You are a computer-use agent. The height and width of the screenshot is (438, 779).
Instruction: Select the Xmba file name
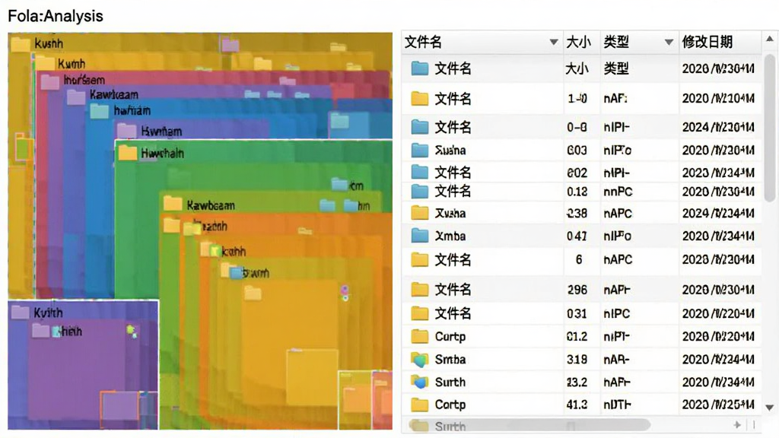450,236
